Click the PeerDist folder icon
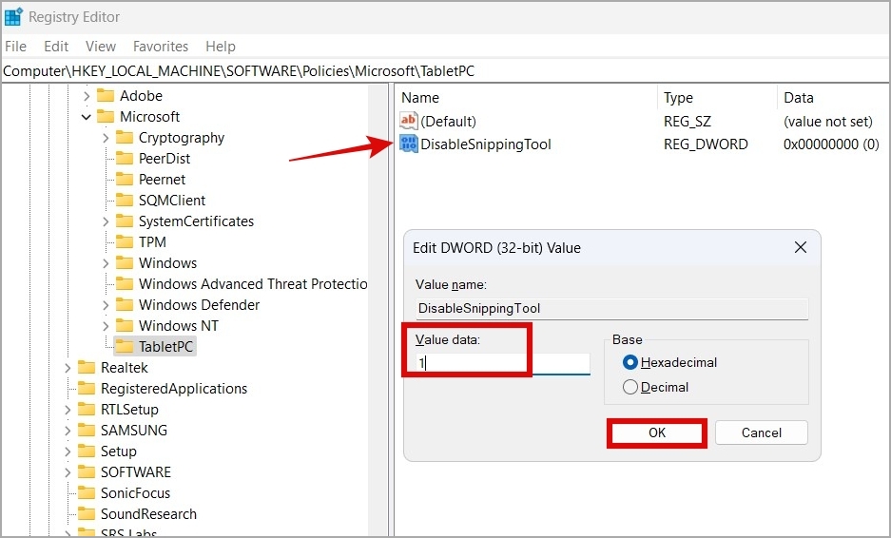 [x=124, y=159]
